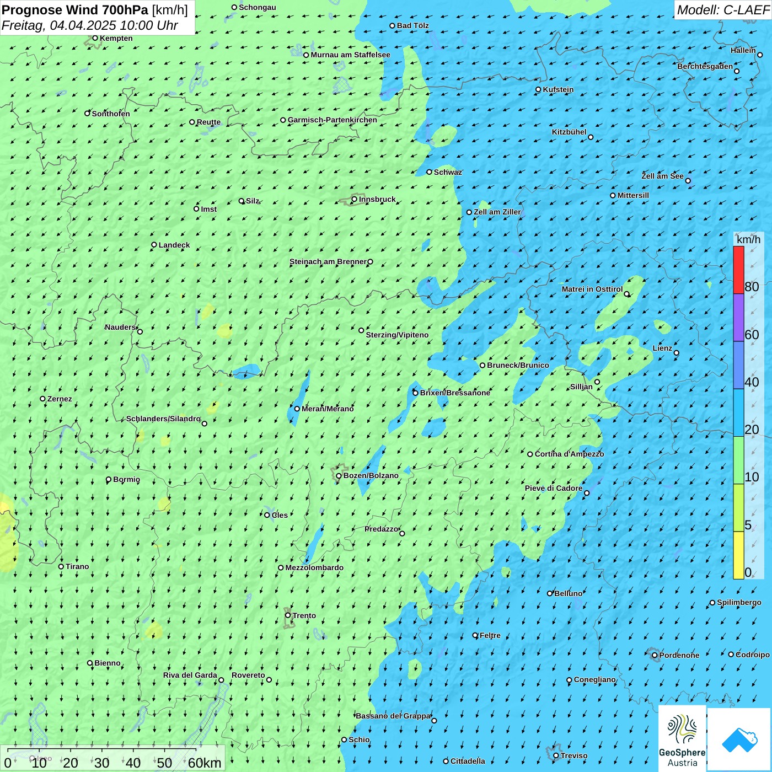The width and height of the screenshot is (772, 772).
Task: Click the 'Berchtesgaden' label
Action: (705, 66)
